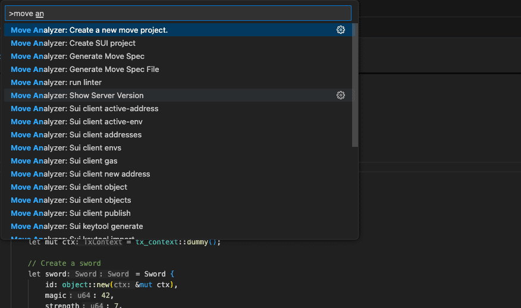The image size is (521, 308).
Task: Select 'Sui client object' command
Action: click(x=178, y=187)
